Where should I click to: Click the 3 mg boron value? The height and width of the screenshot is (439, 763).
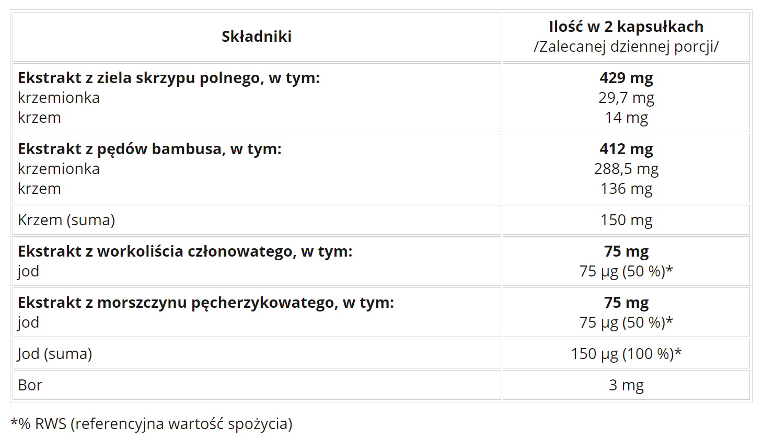(626, 385)
